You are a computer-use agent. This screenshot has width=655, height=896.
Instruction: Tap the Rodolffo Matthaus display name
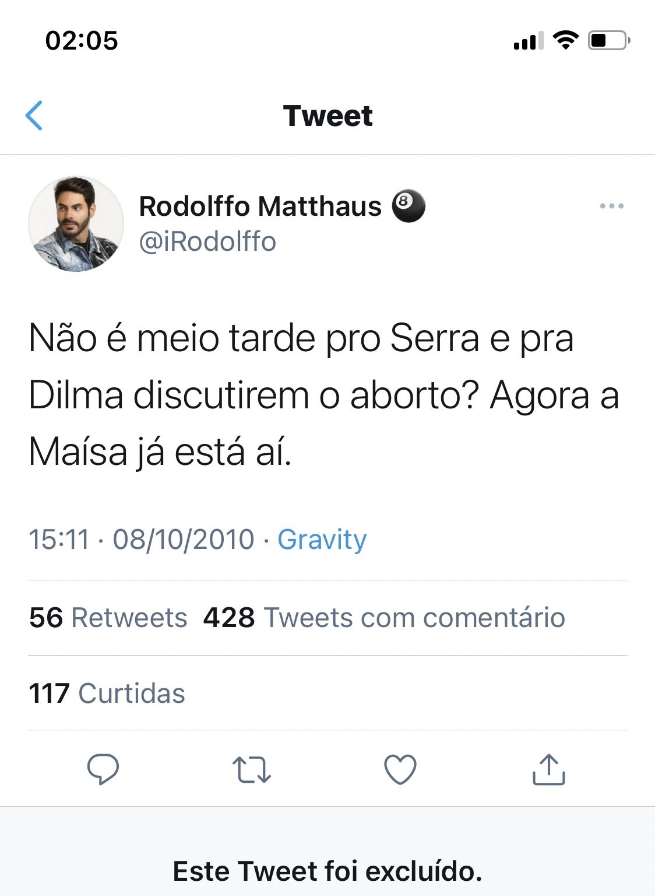(260, 206)
